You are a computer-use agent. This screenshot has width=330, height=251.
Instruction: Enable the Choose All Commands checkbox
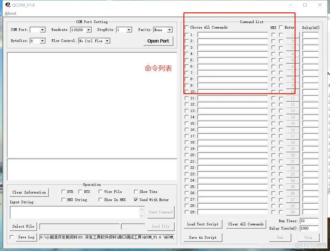point(186,27)
